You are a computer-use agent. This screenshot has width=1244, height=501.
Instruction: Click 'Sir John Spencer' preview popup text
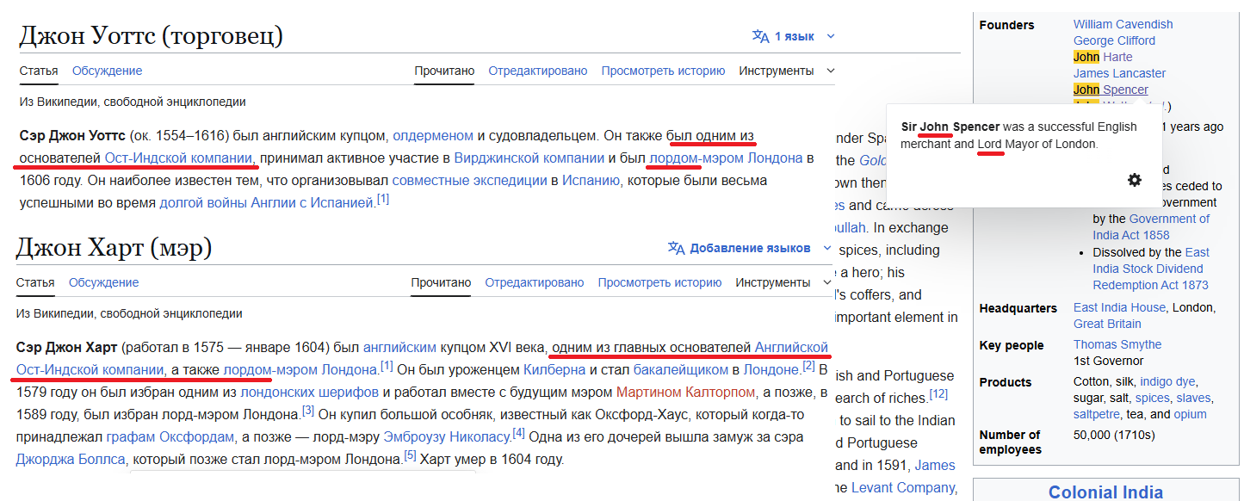click(x=950, y=127)
